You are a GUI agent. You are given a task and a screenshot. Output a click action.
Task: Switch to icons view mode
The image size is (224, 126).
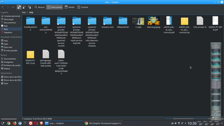tap(19, 7)
